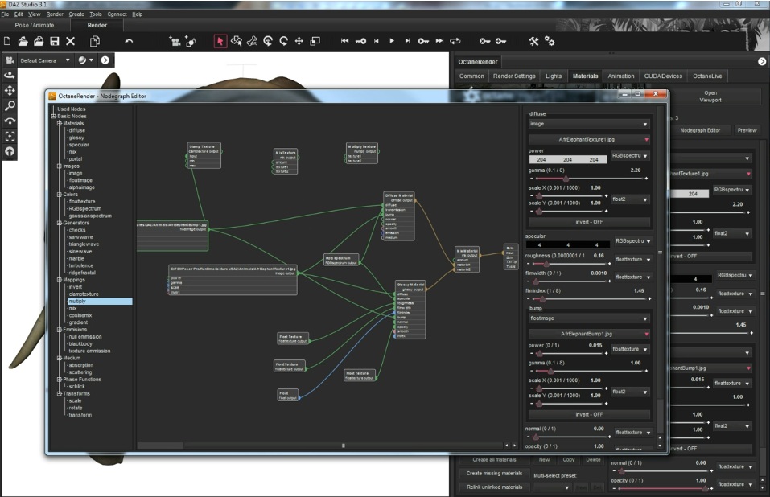The image size is (770, 497).
Task: Switch to the Lights tab in OctaneRender
Action: (x=554, y=76)
